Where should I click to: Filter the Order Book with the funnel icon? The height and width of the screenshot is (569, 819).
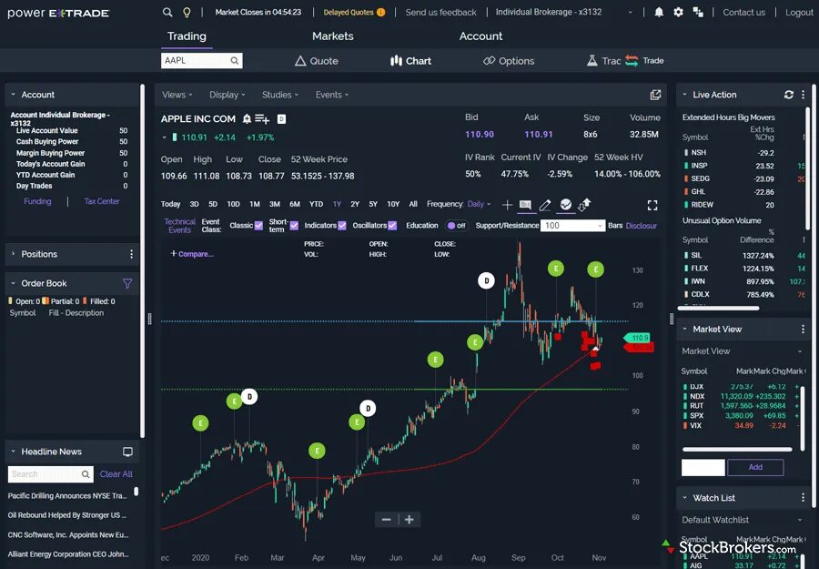point(126,284)
